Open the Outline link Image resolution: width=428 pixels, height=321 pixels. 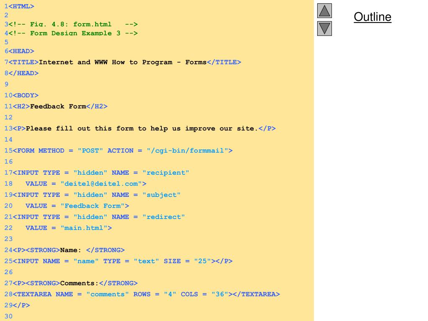point(372,17)
